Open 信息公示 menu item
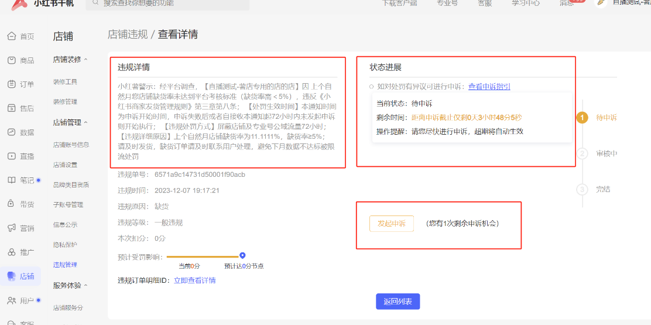Image resolution: width=651 pixels, height=325 pixels. 65,224
